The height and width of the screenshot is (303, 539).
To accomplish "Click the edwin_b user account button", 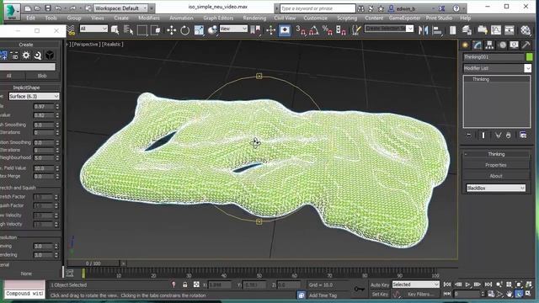I will [x=402, y=8].
